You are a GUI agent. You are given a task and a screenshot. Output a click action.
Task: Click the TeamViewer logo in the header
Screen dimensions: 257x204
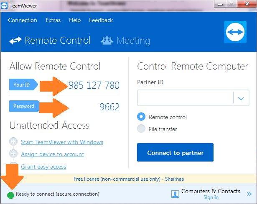(x=235, y=32)
